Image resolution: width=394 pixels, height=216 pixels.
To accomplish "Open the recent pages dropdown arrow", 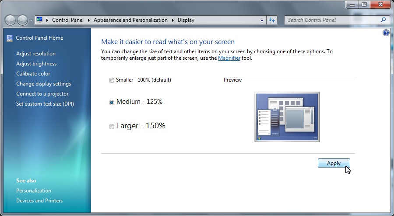I will 31,21.
